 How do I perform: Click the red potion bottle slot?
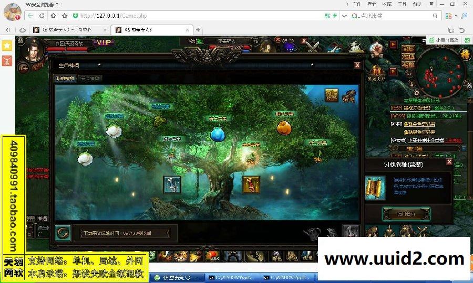251,184
